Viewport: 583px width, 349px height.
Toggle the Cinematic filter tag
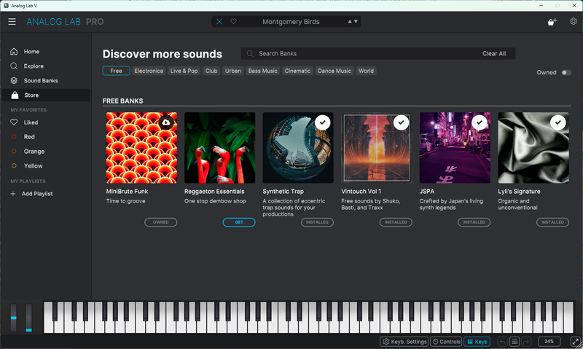[297, 71]
